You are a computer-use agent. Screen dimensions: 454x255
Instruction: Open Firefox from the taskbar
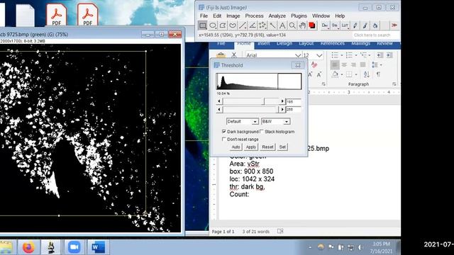28,247
